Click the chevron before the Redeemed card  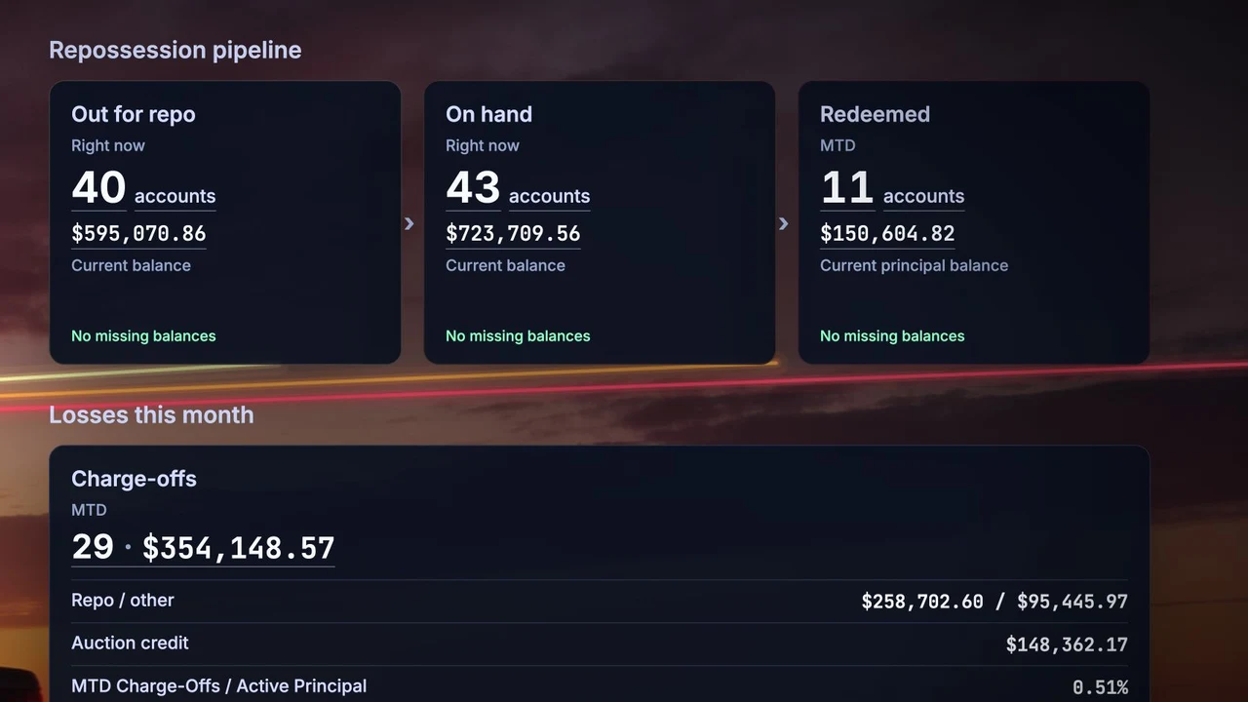click(x=784, y=224)
